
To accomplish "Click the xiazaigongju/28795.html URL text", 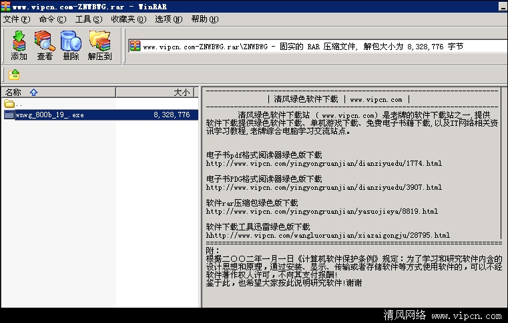I will tap(328, 235).
